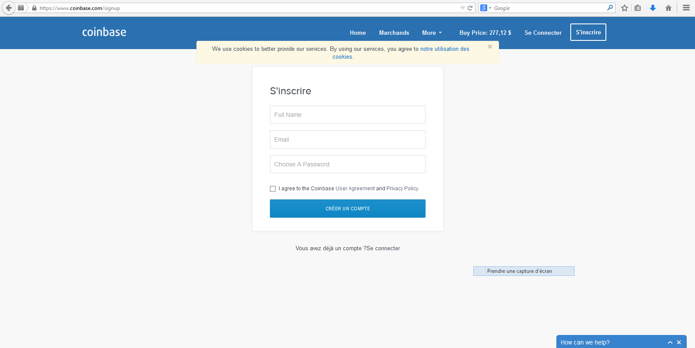This screenshot has width=695, height=348.
Task: Click the tab groups icon beside the back button
Action: coord(21,7)
